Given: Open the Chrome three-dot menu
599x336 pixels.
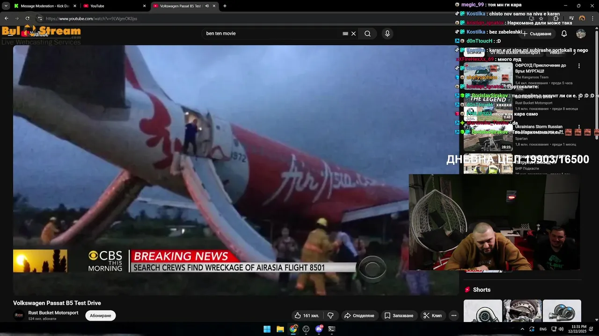Looking at the screenshot, I should (592, 18).
